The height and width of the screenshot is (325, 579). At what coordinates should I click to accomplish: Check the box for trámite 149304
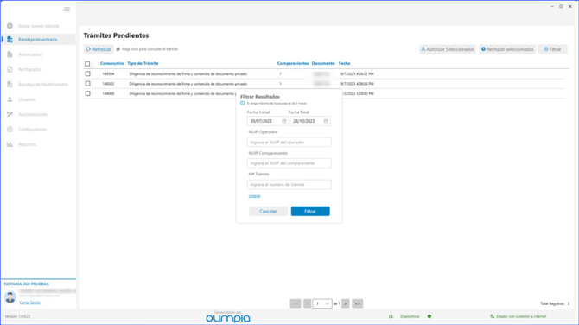(87, 73)
